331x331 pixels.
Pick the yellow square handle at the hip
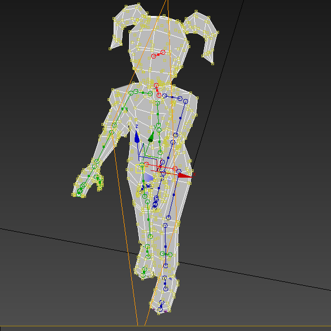140,169
